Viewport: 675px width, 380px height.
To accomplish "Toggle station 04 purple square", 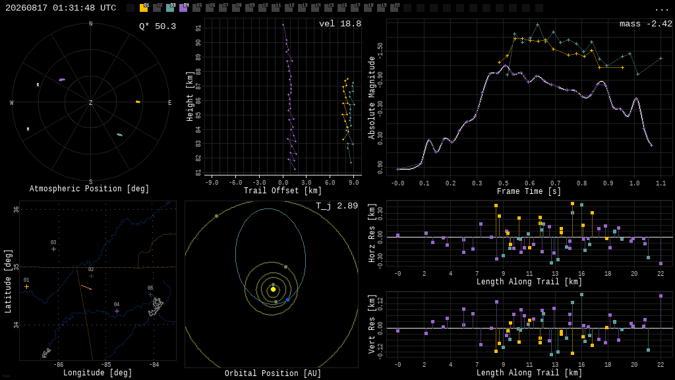I will pos(183,7).
